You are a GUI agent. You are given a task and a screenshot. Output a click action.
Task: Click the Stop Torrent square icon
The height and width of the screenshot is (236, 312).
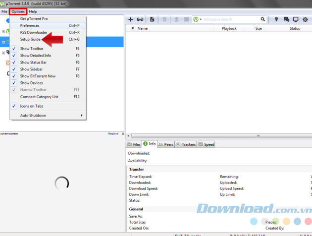186,19
